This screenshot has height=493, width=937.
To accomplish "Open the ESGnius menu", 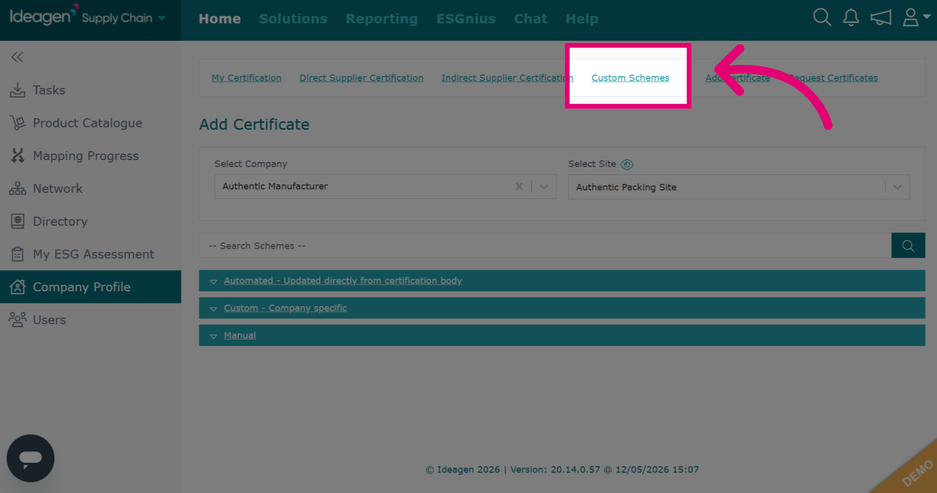I will pos(466,19).
